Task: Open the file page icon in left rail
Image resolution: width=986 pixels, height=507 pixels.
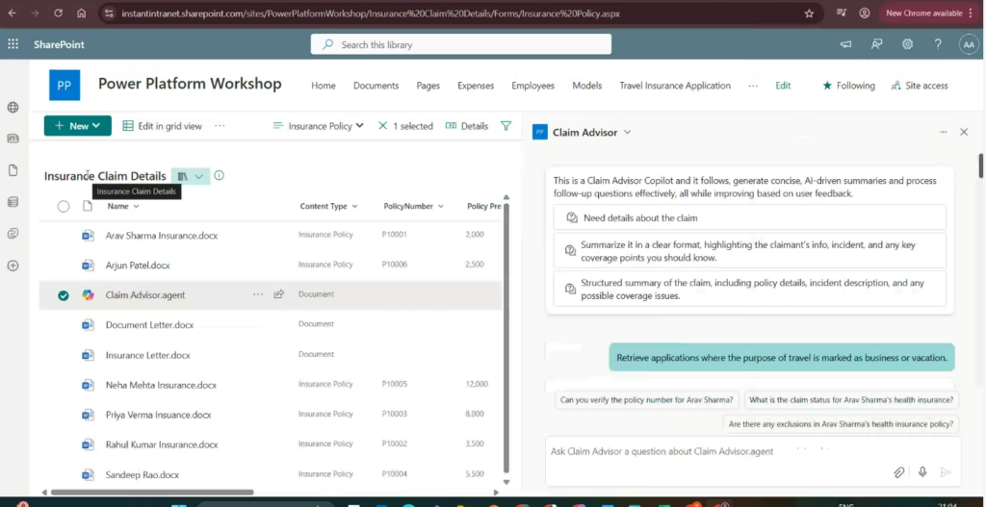Action: click(13, 170)
